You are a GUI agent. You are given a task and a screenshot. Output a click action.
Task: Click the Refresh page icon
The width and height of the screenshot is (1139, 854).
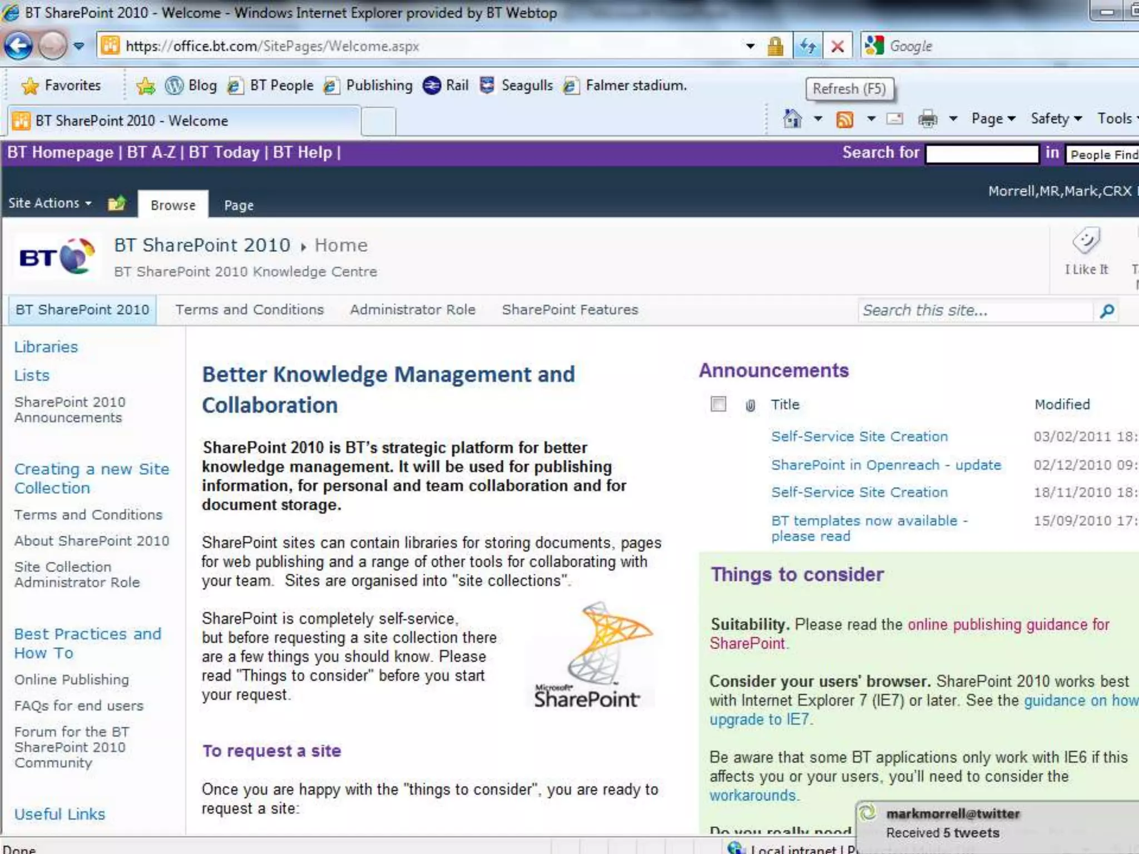808,46
